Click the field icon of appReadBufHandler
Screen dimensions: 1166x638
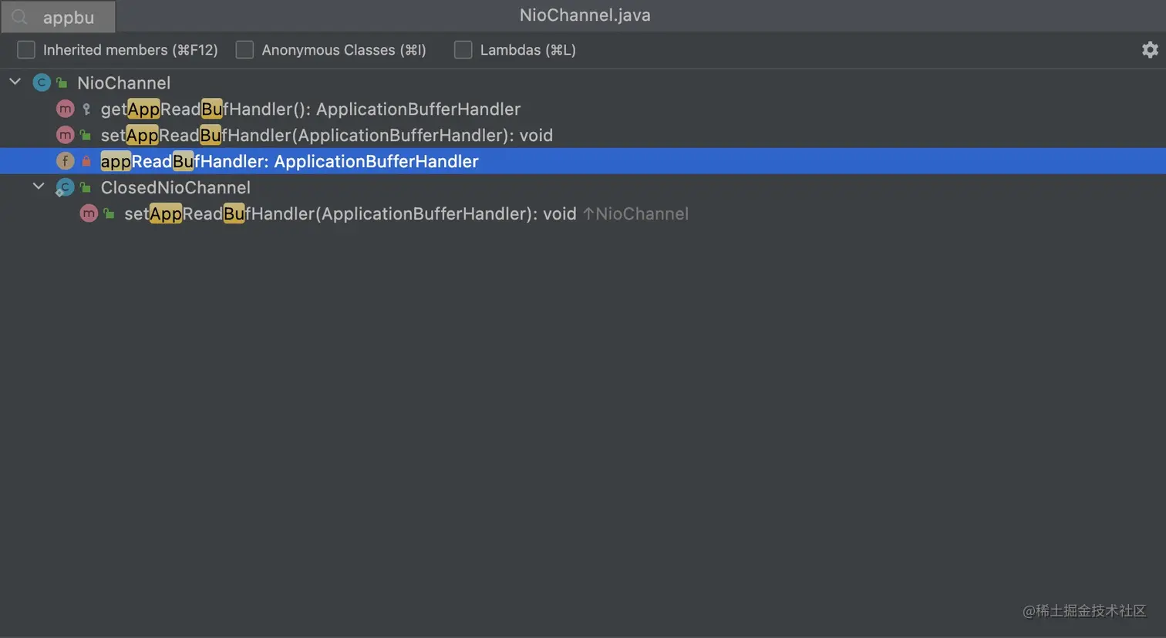(66, 161)
